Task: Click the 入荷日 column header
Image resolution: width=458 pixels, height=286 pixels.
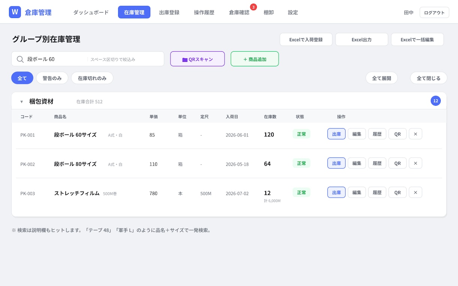Action: pos(232,117)
